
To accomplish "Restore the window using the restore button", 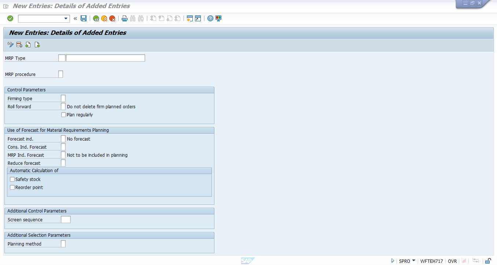I will (x=472, y=3).
